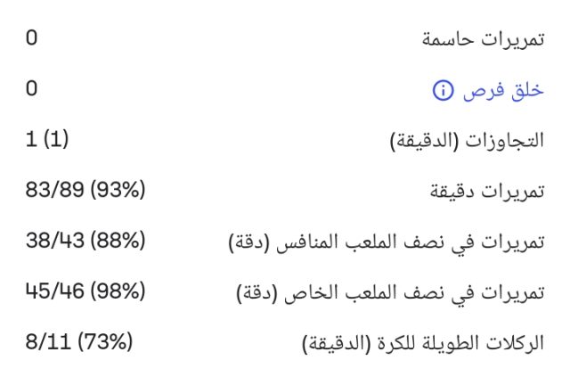
Task: Click the info icon beside خلق فرص
Action: point(443,90)
